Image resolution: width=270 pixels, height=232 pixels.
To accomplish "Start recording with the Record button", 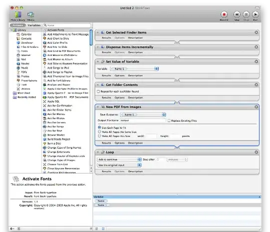I will tap(224, 14).
